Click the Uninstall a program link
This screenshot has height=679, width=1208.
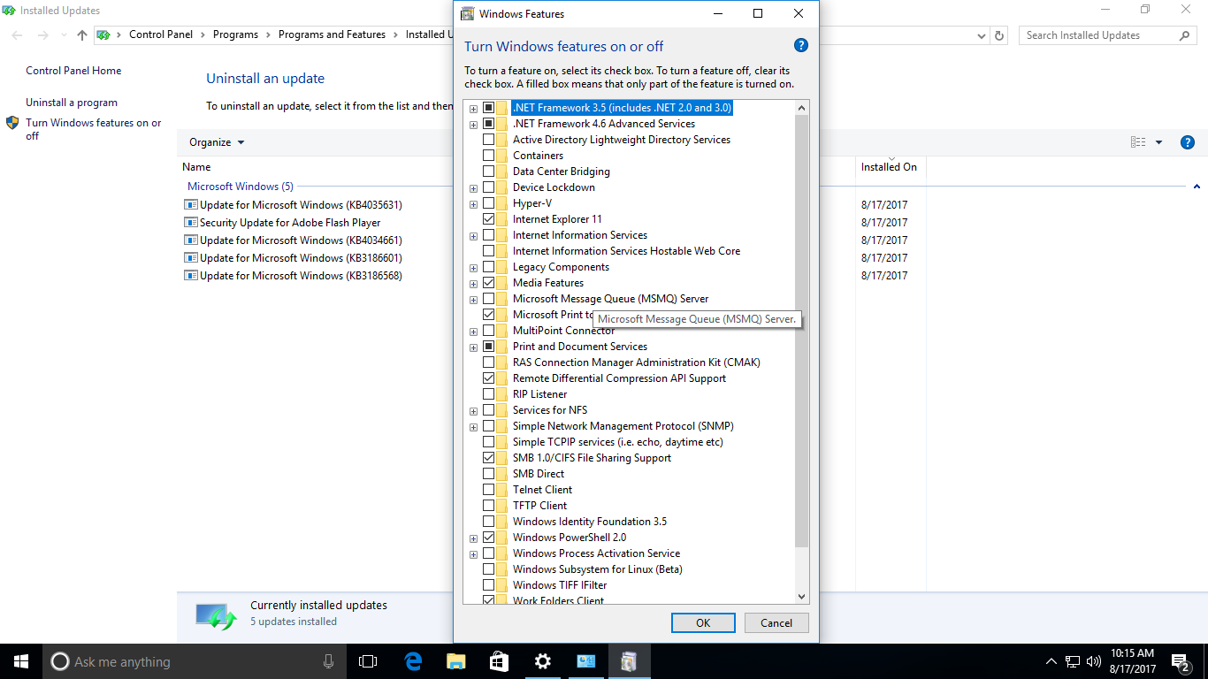point(72,103)
